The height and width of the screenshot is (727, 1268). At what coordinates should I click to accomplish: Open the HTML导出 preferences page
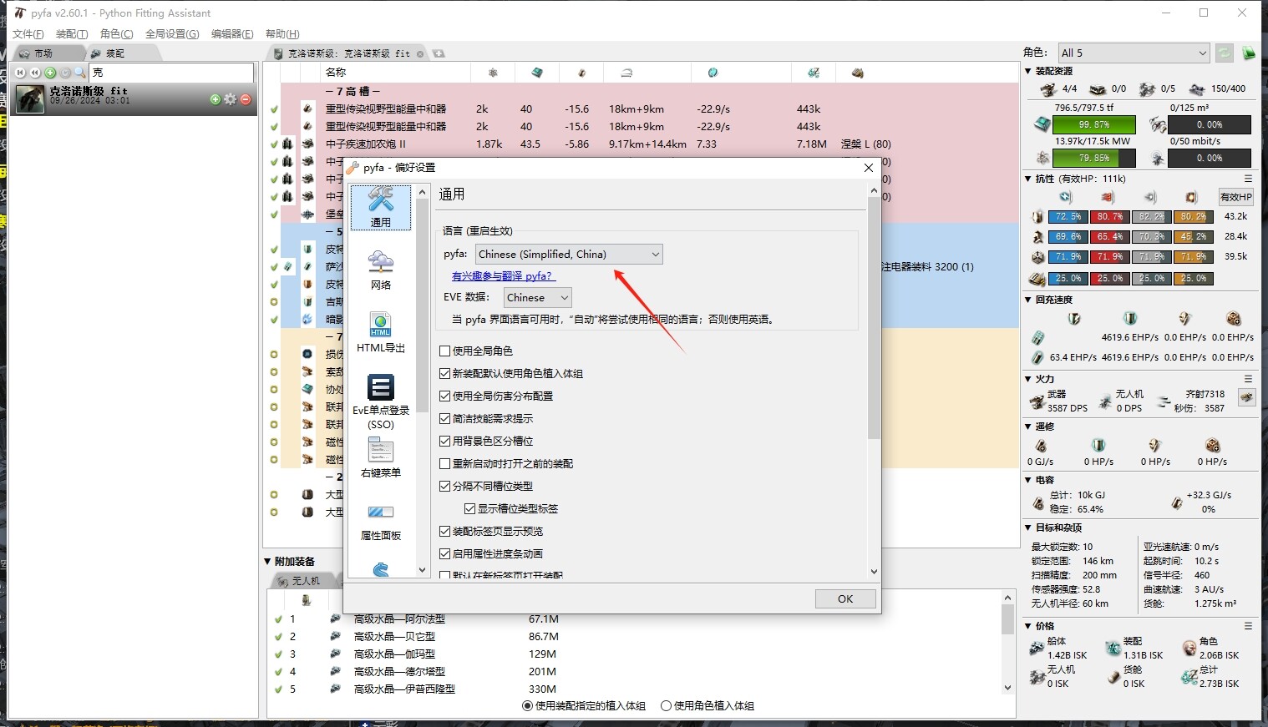381,332
